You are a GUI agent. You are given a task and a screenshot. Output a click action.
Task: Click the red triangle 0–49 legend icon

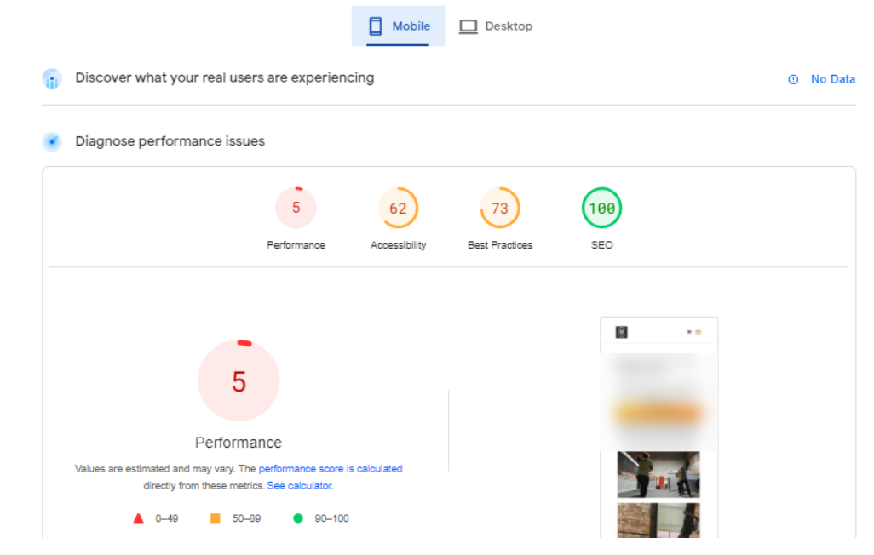click(x=138, y=518)
